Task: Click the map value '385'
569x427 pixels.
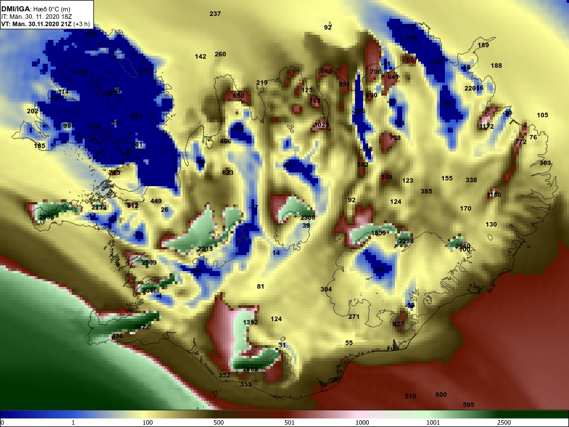Action: click(426, 191)
